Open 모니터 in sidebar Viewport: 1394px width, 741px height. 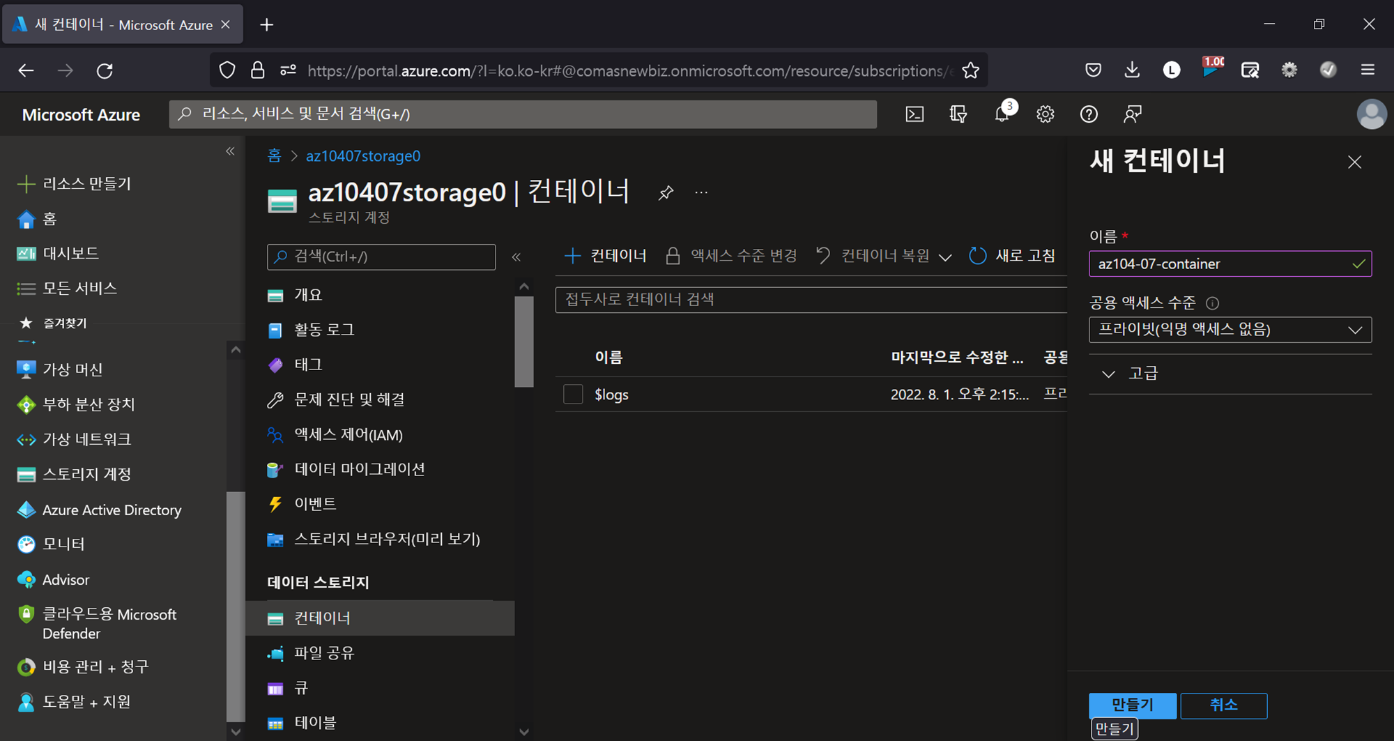50,544
